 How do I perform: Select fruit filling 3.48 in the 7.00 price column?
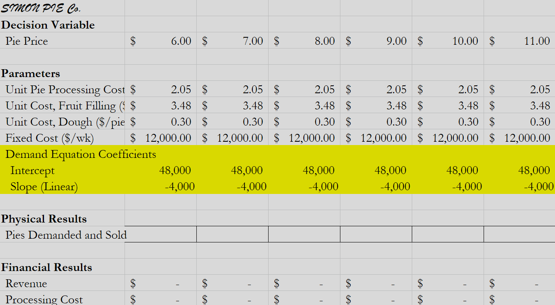(x=232, y=106)
